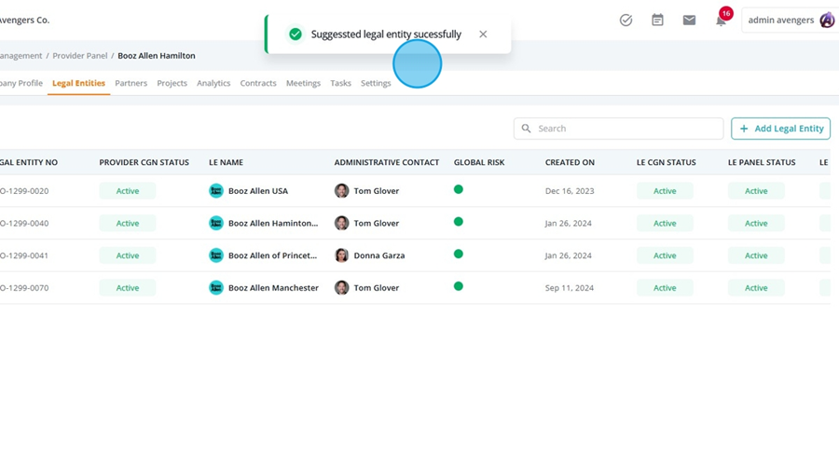The image size is (839, 468).
Task: Open notifications bell with 16 badge
Action: coord(722,19)
